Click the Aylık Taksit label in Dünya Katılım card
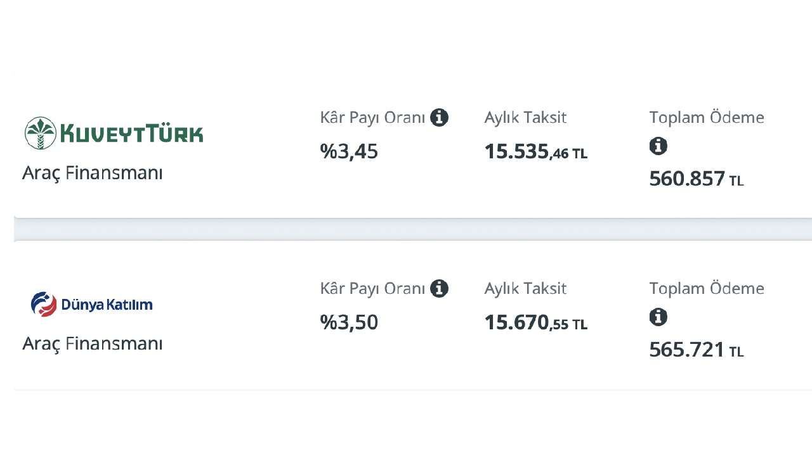This screenshot has height=456, width=812. point(526,289)
